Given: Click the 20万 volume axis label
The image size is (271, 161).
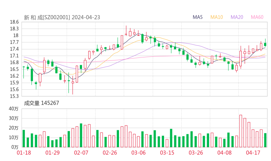Looking at the screenshot, I should point(14,128).
